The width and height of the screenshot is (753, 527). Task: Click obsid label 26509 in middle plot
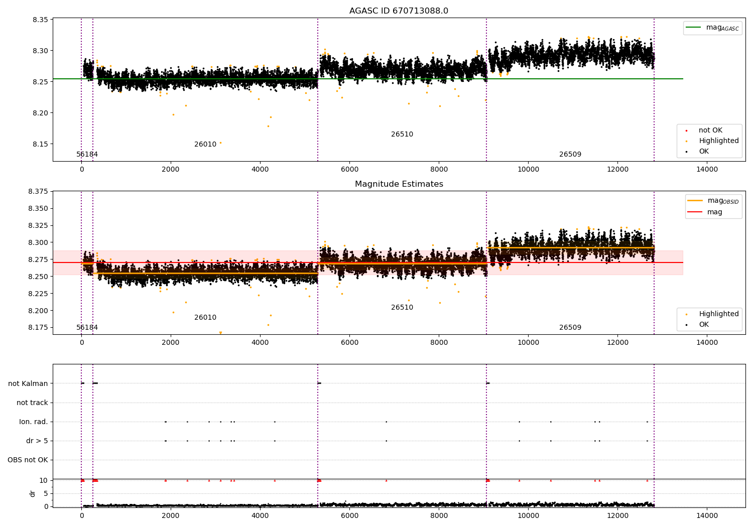(570, 328)
